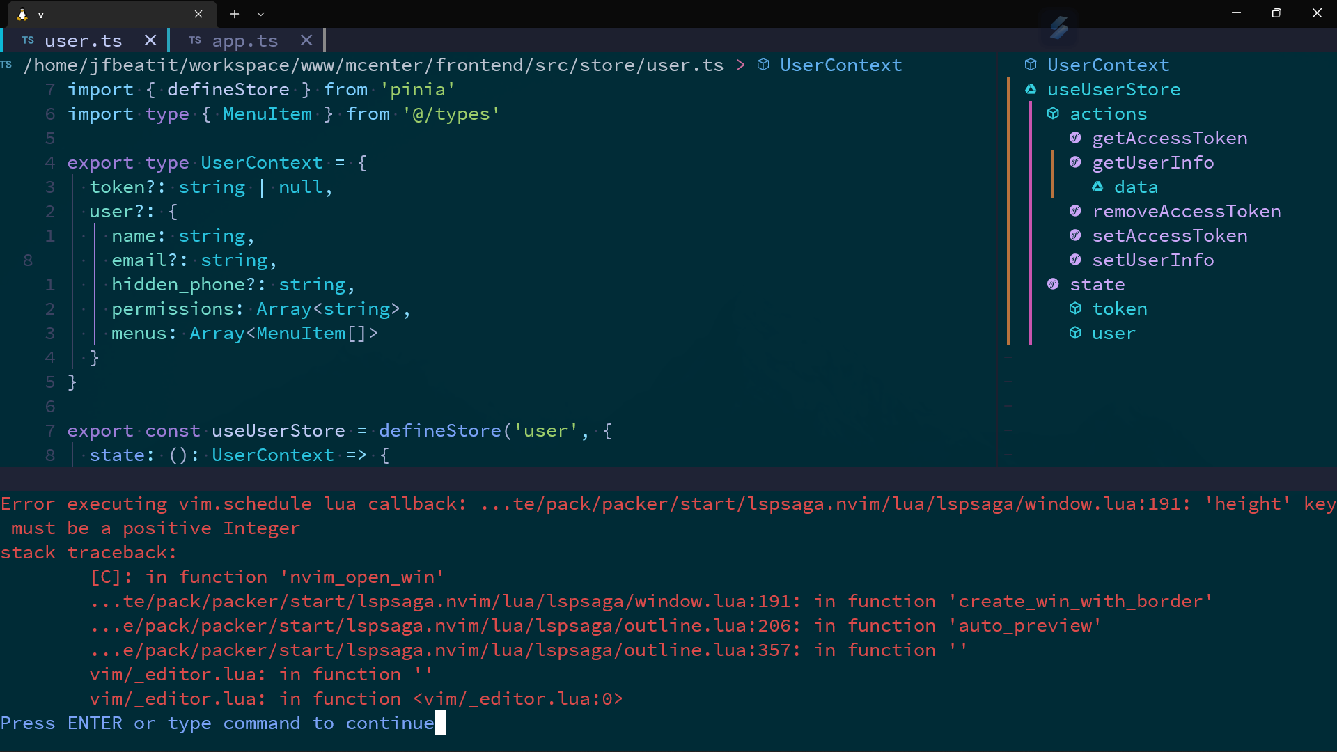Click the variable icon beside data
The height and width of the screenshot is (752, 1337).
[x=1097, y=187]
